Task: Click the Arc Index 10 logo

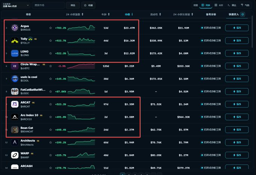Action: click(x=15, y=117)
